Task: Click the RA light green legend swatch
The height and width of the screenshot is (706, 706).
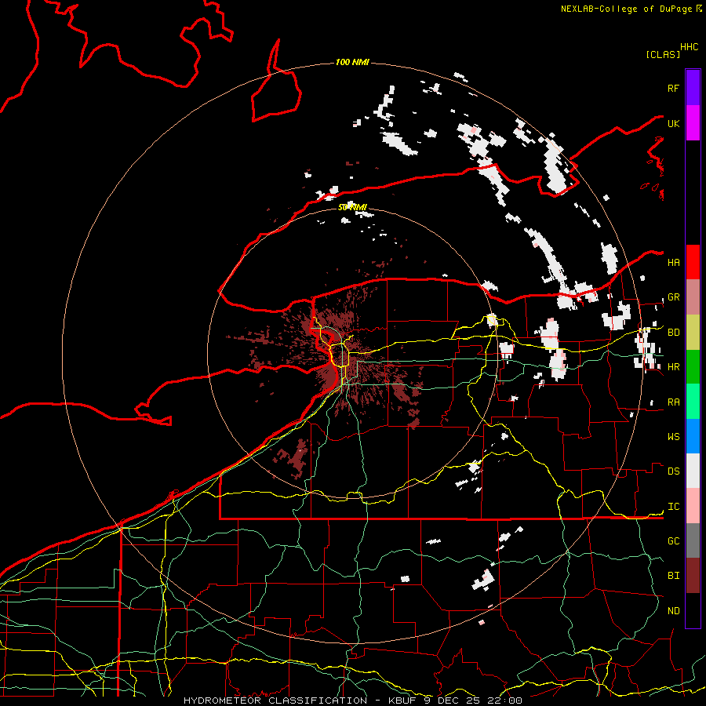Action: click(x=693, y=402)
